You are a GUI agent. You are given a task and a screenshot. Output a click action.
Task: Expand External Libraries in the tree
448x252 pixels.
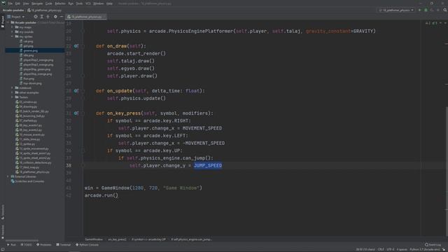pyautogui.click(x=8, y=176)
